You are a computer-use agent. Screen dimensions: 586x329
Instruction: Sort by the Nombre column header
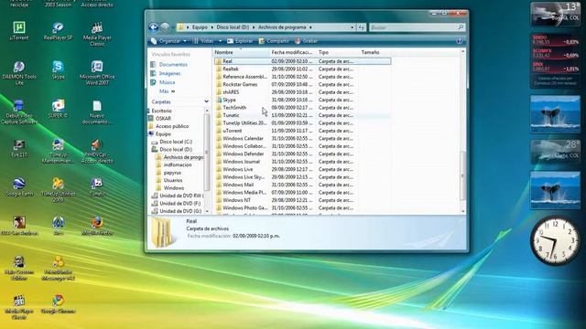point(241,52)
